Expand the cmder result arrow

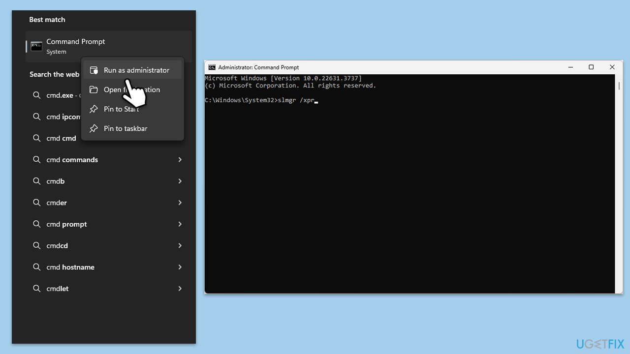tap(180, 203)
